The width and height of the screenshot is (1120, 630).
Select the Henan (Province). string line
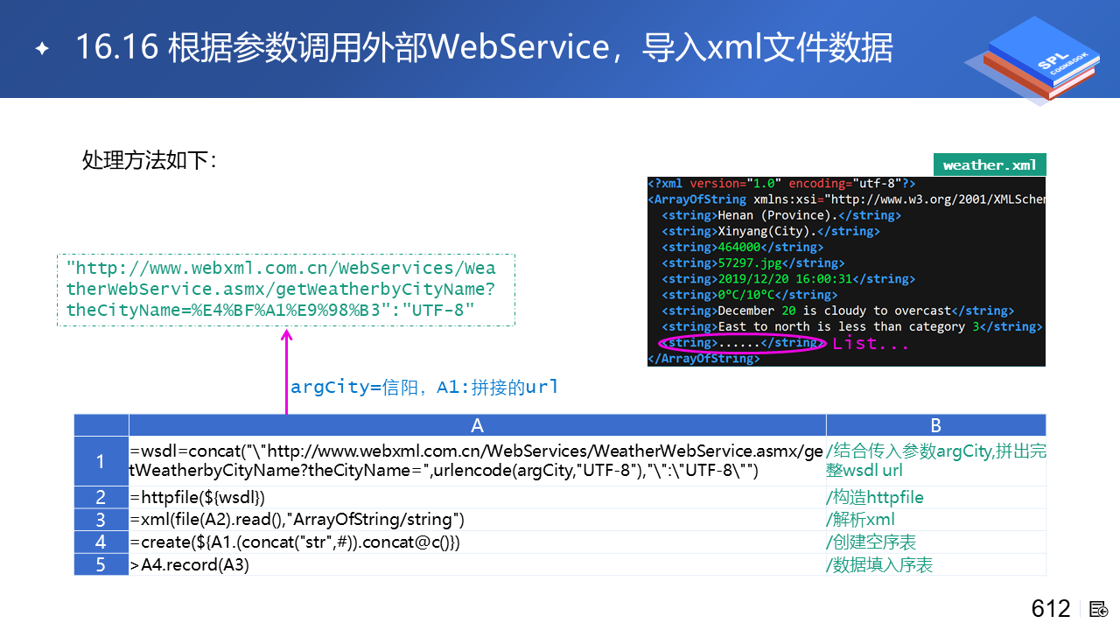[x=781, y=215]
